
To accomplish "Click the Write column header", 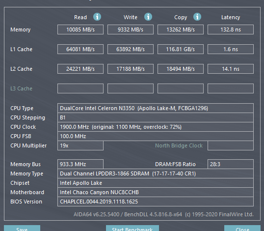I will [131, 17].
